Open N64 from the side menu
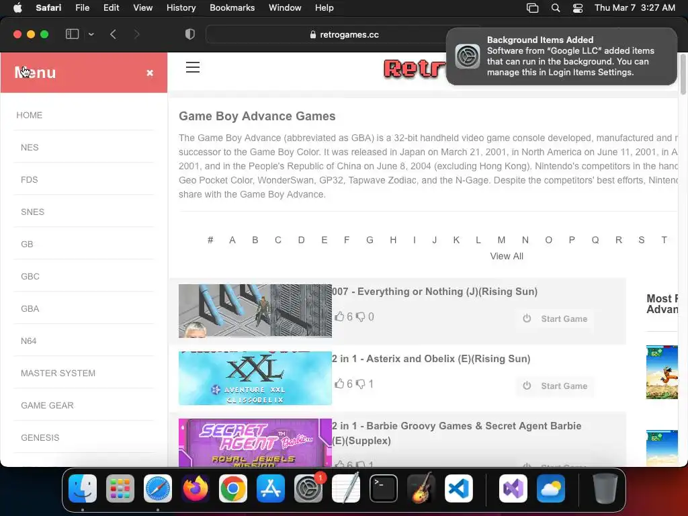 (x=28, y=341)
